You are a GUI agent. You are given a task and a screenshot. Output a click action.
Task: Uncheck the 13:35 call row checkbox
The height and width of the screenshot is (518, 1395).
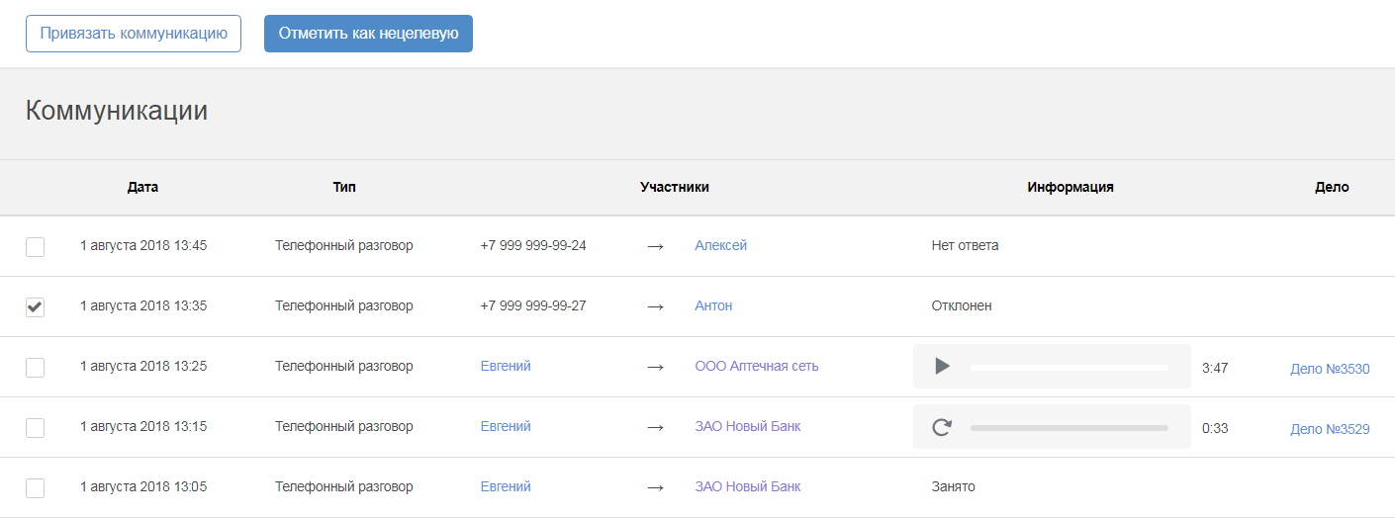35,306
